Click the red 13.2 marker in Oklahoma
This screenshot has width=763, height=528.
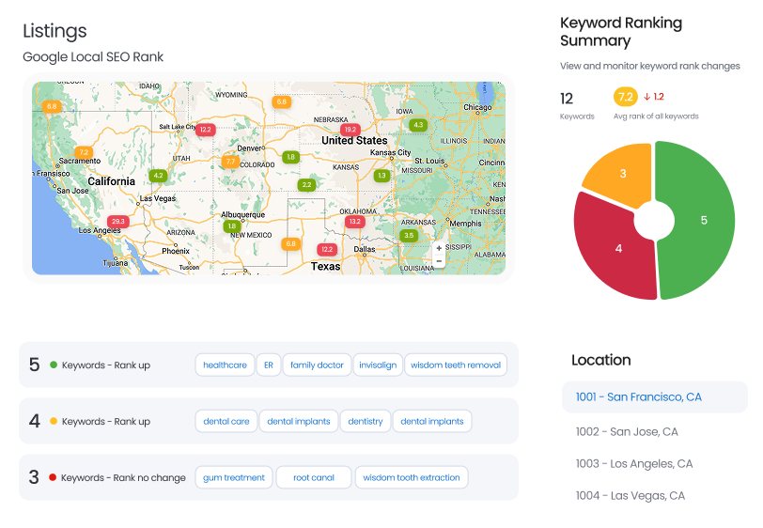[x=354, y=222]
